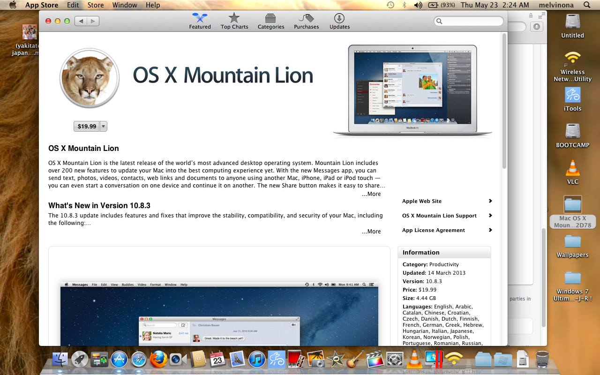
Task: Open the Apple menu
Action: click(x=13, y=5)
